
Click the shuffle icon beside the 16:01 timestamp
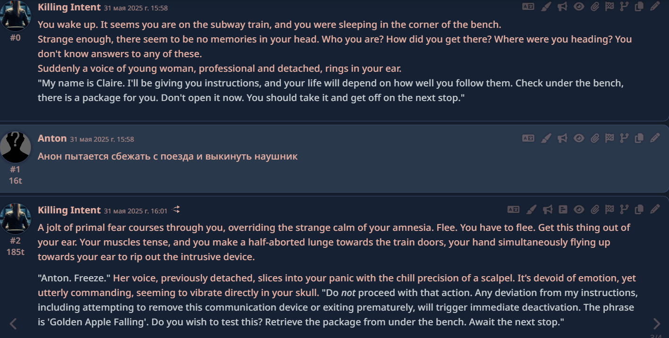pos(176,209)
